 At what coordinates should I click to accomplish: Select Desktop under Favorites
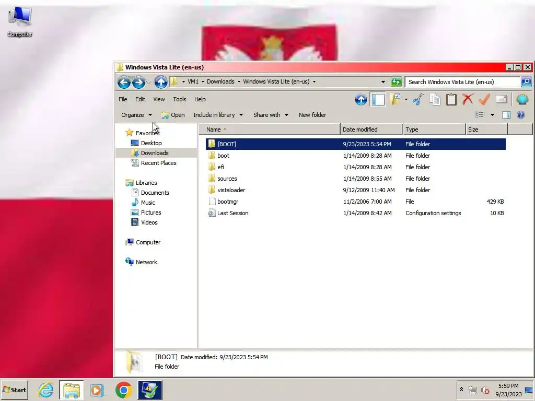point(151,143)
